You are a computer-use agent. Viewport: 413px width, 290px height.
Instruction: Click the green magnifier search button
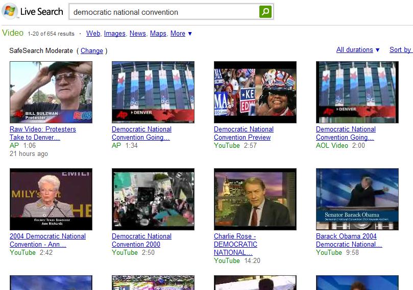click(x=265, y=12)
